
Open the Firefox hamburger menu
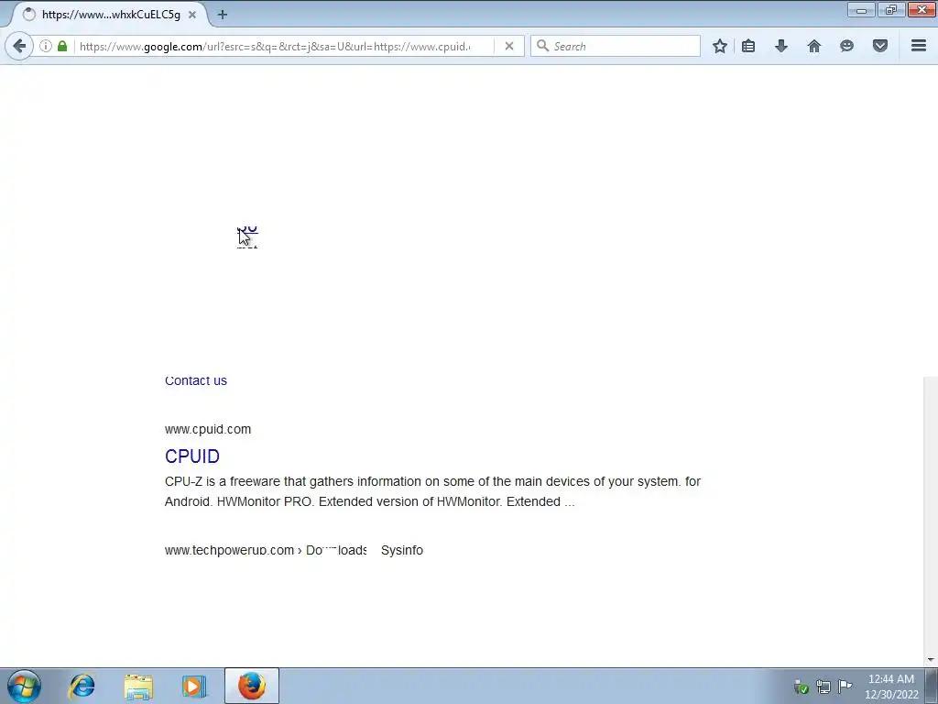point(919,46)
